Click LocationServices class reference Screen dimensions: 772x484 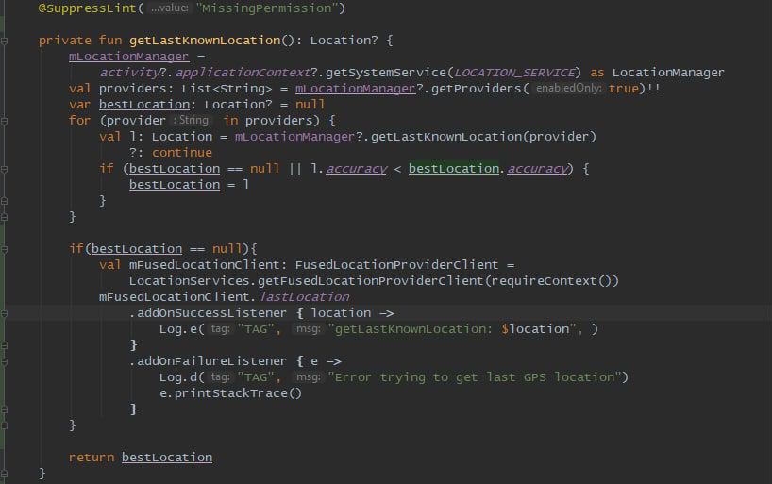coord(189,281)
